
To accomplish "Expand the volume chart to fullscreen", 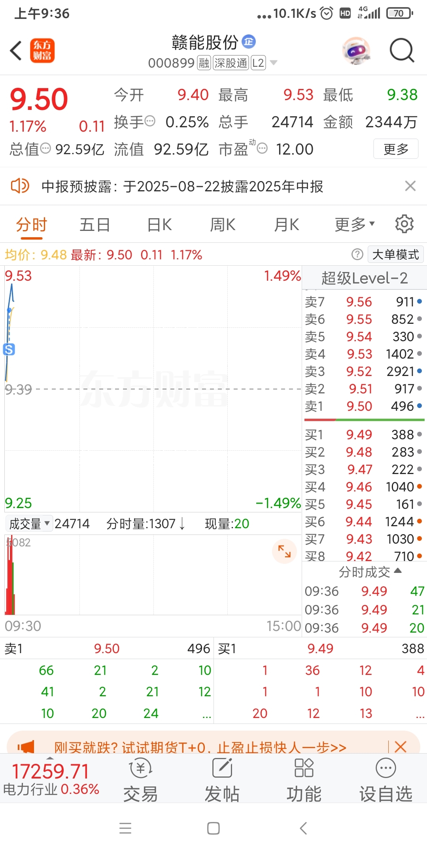I will coord(284,551).
